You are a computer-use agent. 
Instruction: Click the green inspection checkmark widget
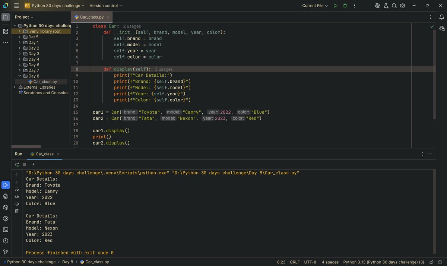click(x=432, y=27)
